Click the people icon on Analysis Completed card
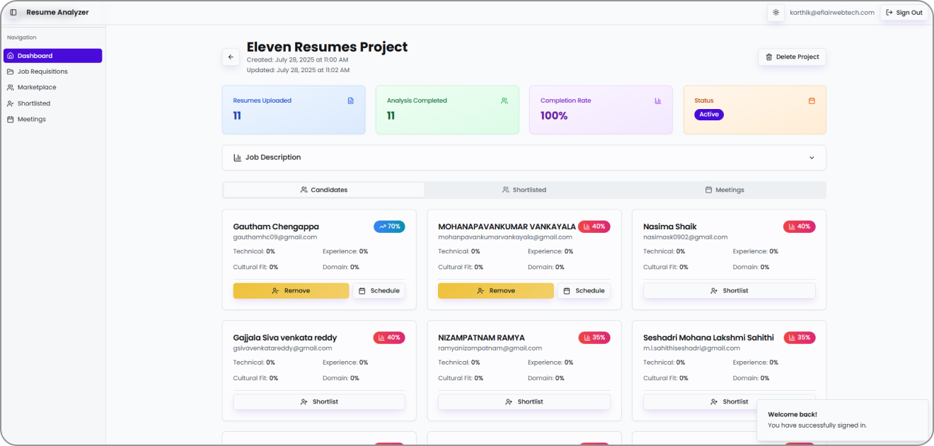Screen dimensions: 934x446 point(505,101)
